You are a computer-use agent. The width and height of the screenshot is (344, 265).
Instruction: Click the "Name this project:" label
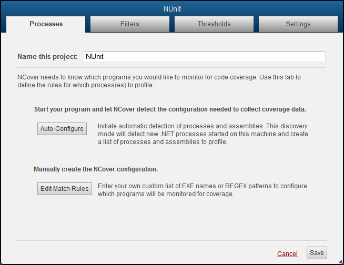click(x=47, y=56)
